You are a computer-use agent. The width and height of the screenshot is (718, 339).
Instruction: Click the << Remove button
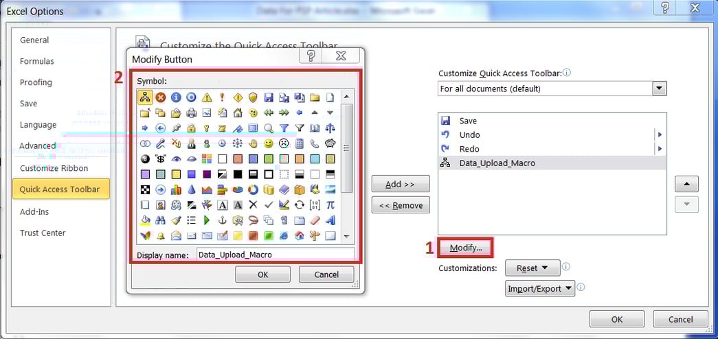click(x=401, y=205)
